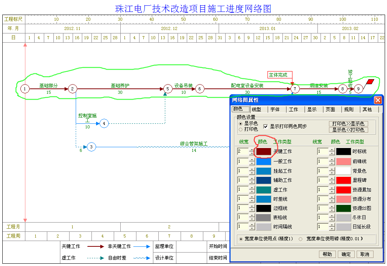
Task: Switch to the 线型 tab
Action: (259, 110)
